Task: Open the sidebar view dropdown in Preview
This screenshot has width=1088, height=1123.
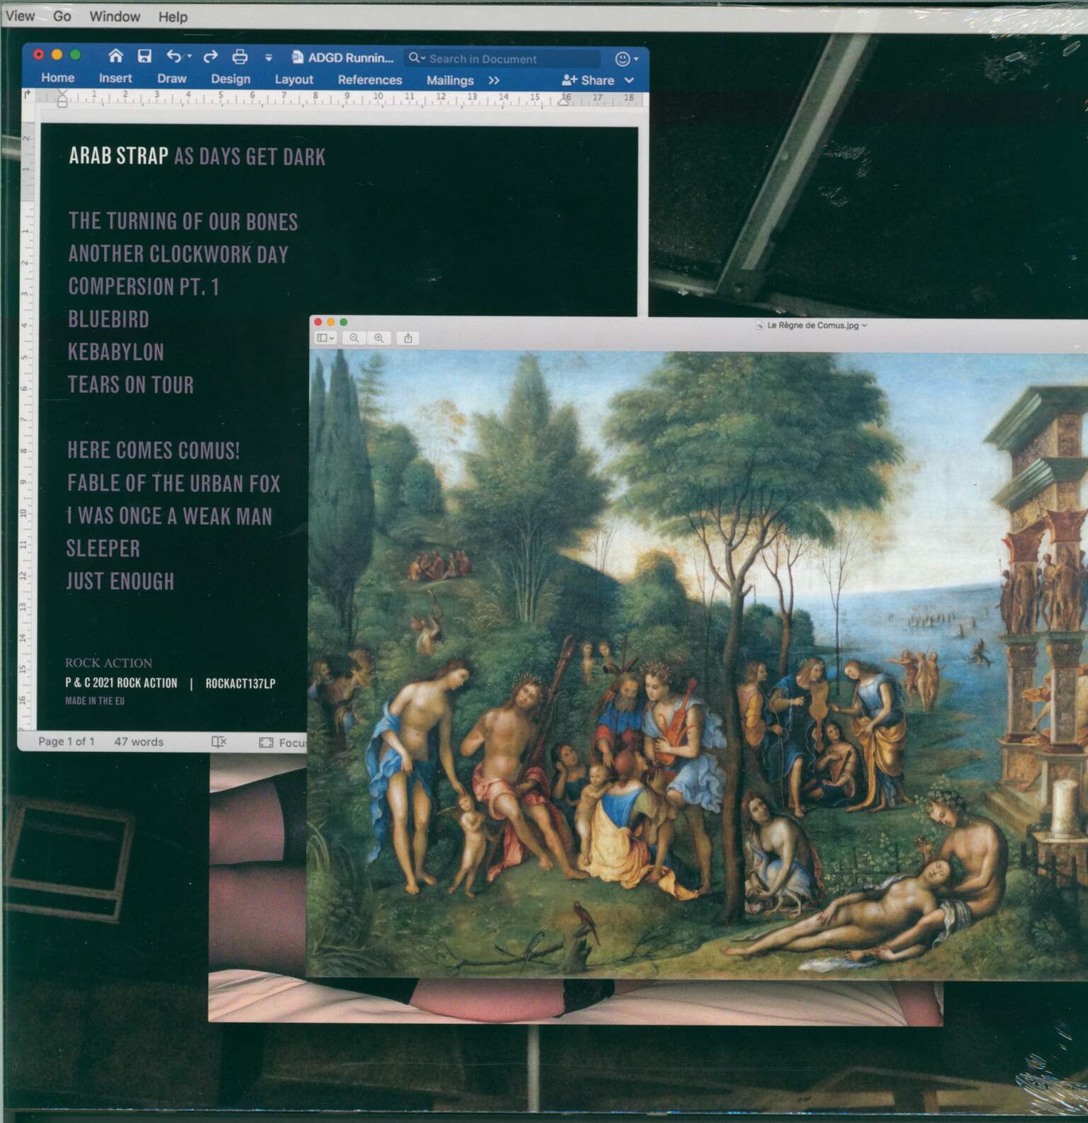Action: [x=326, y=338]
